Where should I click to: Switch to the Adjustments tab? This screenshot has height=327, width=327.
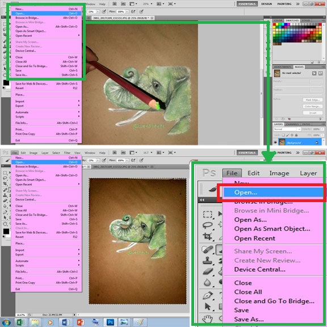283,67
